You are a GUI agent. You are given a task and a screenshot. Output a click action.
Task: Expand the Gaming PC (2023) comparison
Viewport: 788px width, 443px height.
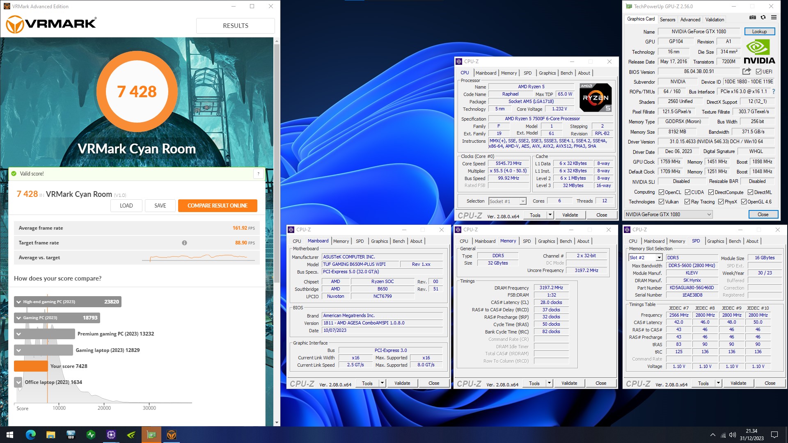pyautogui.click(x=18, y=318)
